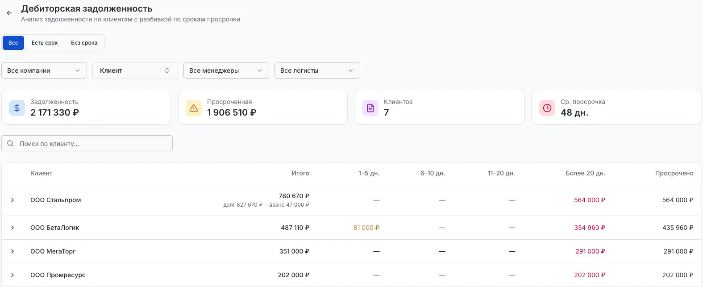Click the Клиент column header
This screenshot has height=287, width=703.
[x=42, y=173]
